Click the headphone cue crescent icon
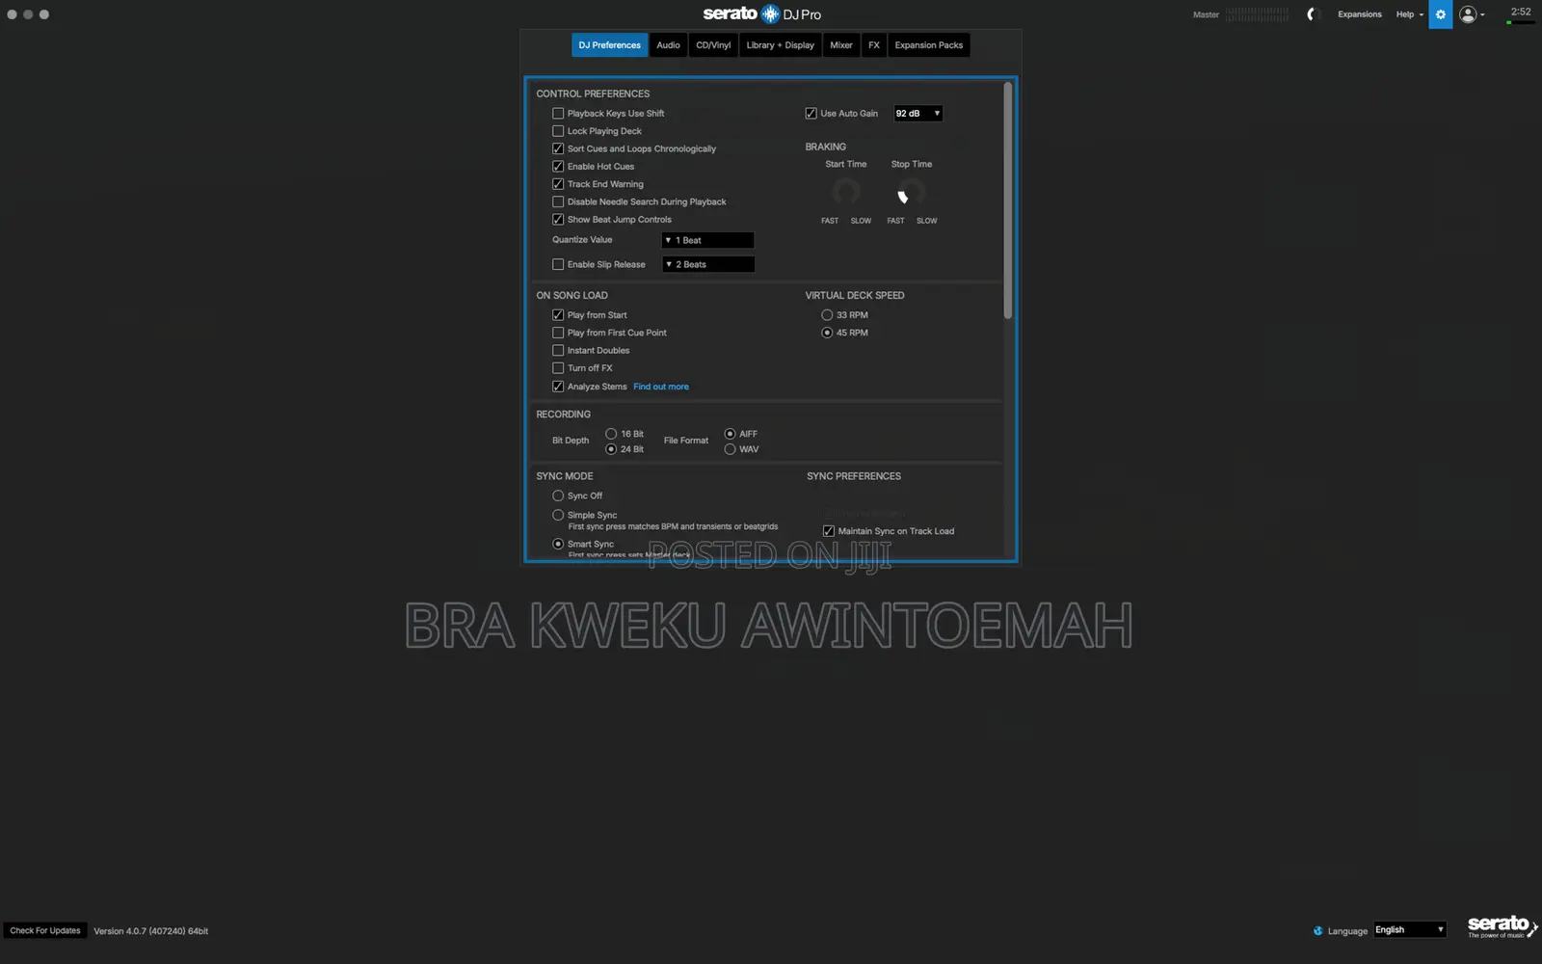Image resolution: width=1542 pixels, height=964 pixels. tap(1310, 14)
